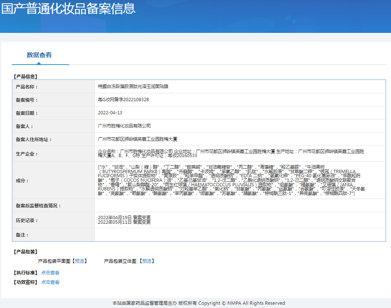
Task: Click the 生产企业 production license 粤妆20160533
Action: coord(180,155)
